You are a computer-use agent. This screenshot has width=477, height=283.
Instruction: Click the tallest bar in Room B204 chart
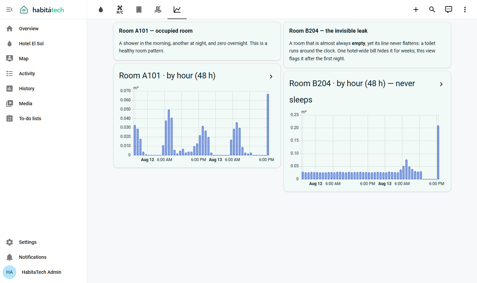click(x=438, y=153)
